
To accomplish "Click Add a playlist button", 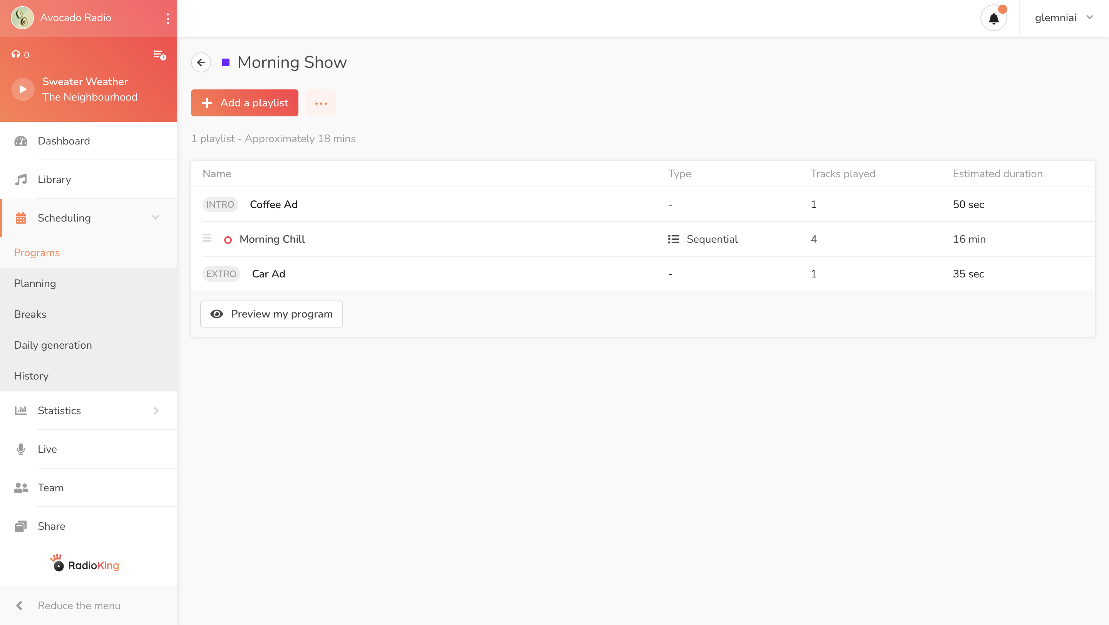I will tap(245, 102).
